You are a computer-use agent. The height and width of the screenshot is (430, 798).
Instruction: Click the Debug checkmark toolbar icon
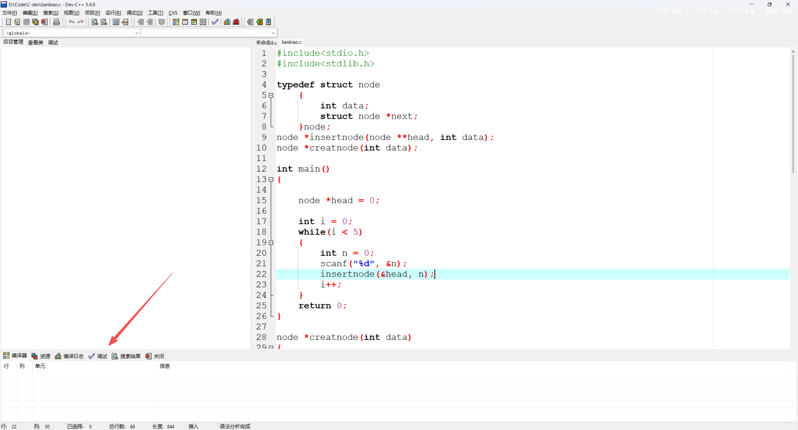[215, 22]
